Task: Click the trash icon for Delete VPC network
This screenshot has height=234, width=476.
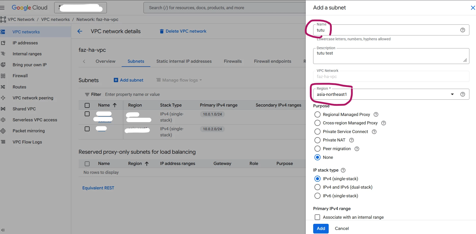Action: [x=162, y=31]
